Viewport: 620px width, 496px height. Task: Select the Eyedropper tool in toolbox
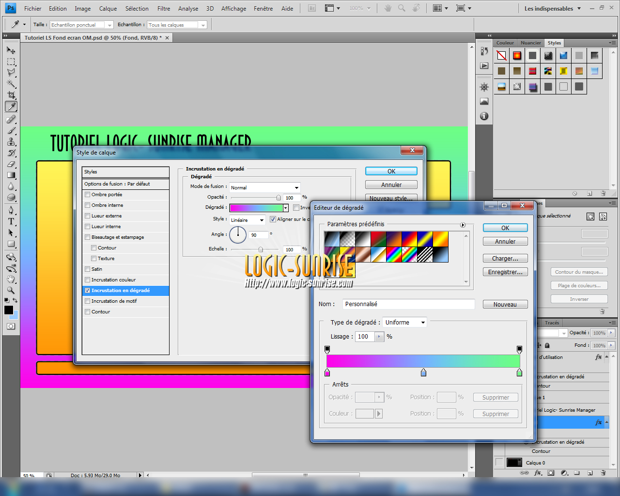pyautogui.click(x=11, y=107)
